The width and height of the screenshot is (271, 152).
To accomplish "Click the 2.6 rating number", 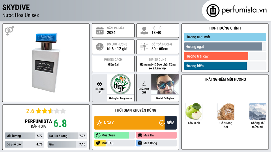I will point(30,111).
